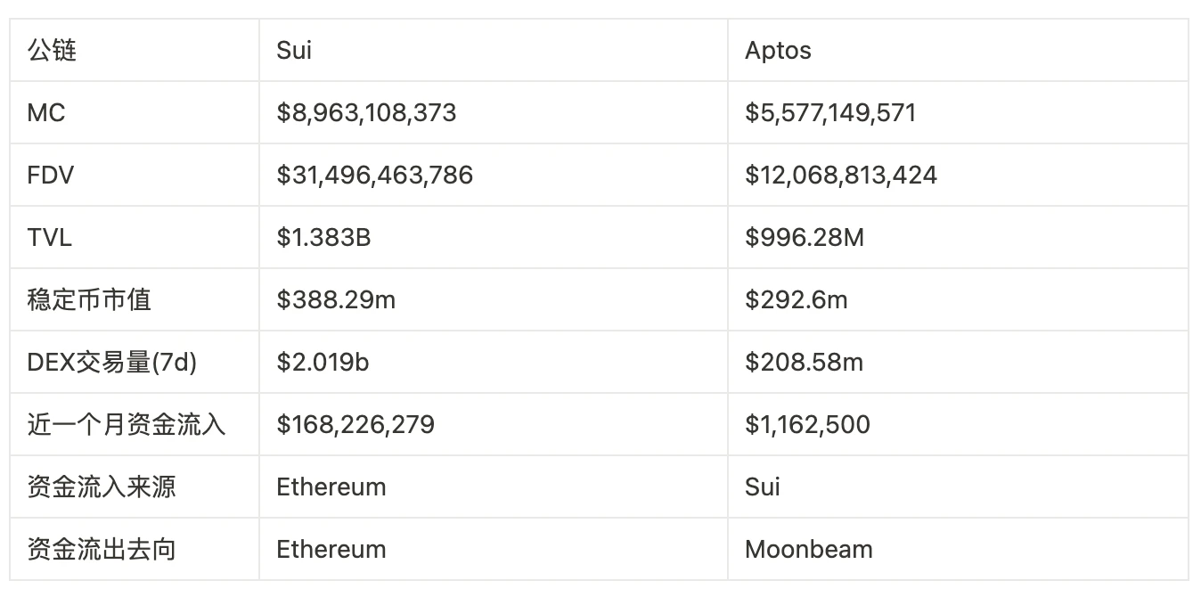Click Sui TVL value $1.383B
Image resolution: width=1201 pixels, height=597 pixels.
tap(323, 238)
